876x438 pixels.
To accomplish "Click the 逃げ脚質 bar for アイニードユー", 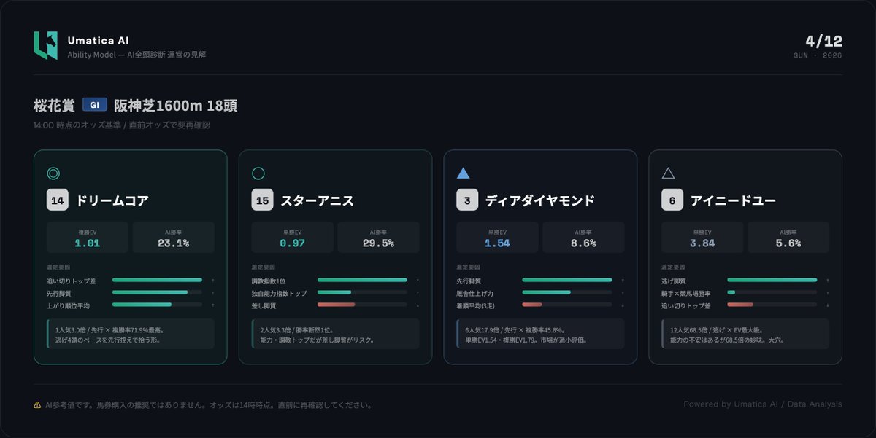I will pyautogui.click(x=772, y=280).
